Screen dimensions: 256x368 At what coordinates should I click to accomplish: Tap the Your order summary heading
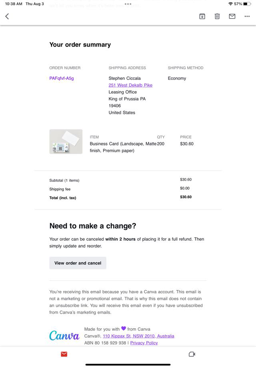pos(80,45)
